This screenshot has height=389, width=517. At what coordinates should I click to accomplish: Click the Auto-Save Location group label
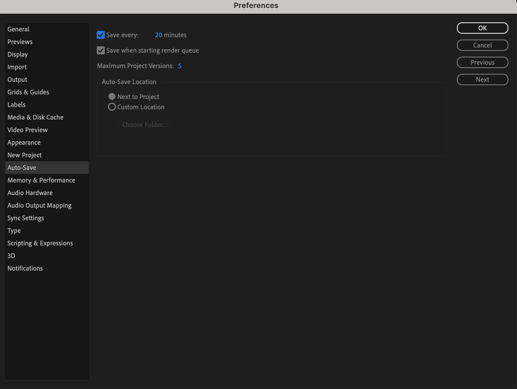click(129, 82)
